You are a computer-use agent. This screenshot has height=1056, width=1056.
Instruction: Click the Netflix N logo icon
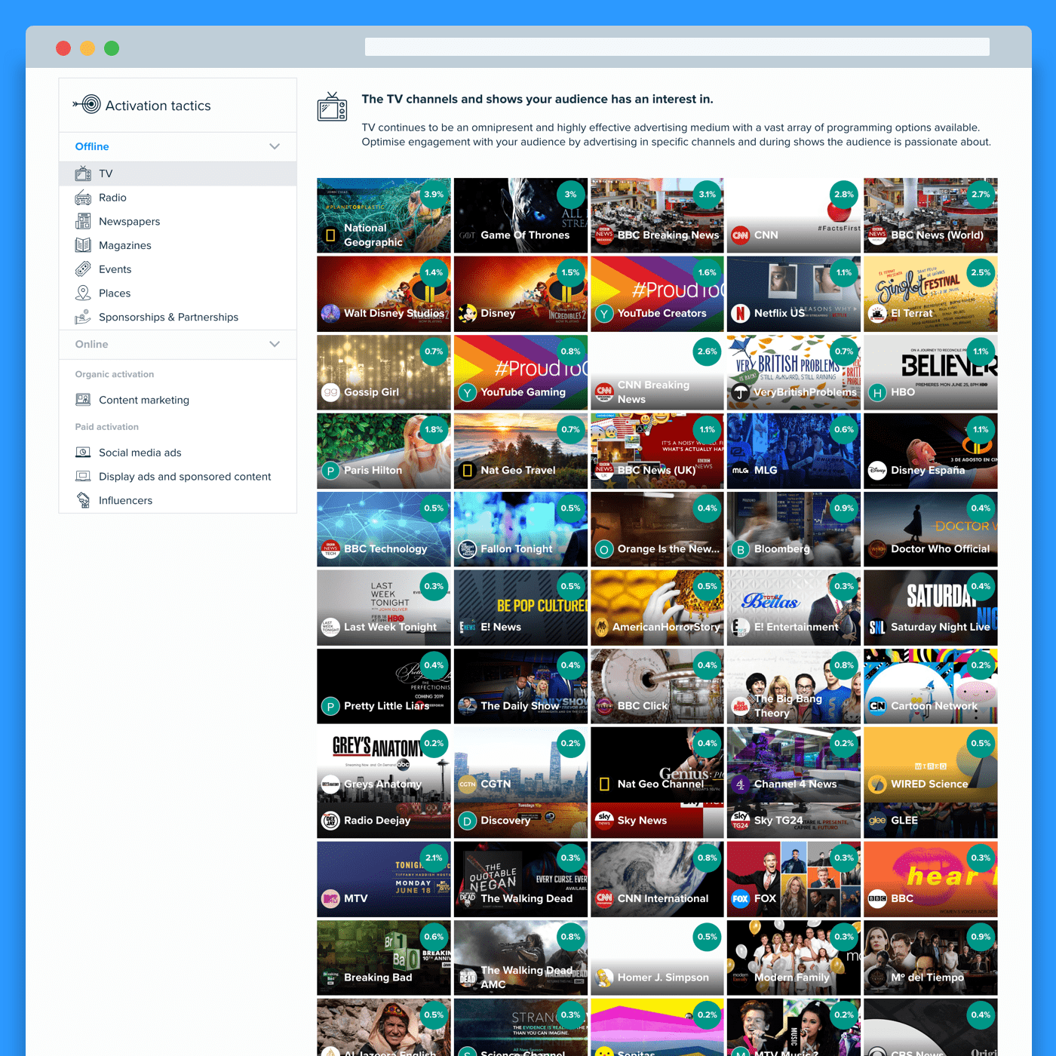tap(741, 313)
